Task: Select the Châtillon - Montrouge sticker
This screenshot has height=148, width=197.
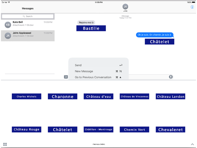Action: pyautogui.click(x=98, y=129)
